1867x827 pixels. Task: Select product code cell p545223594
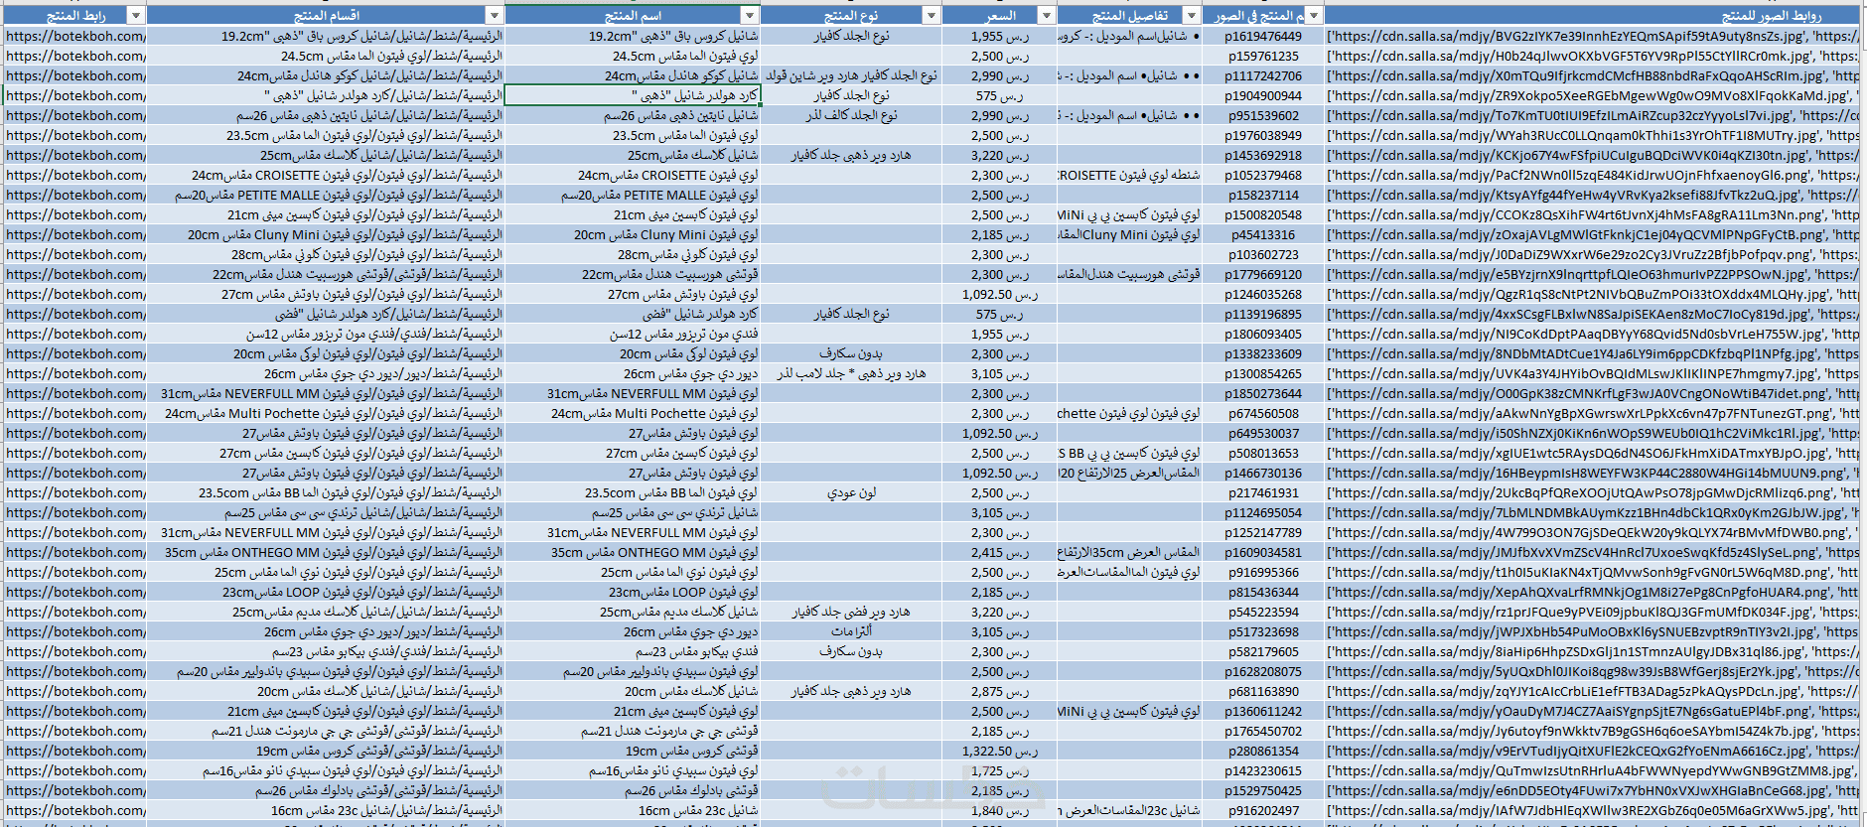[x=1263, y=612]
